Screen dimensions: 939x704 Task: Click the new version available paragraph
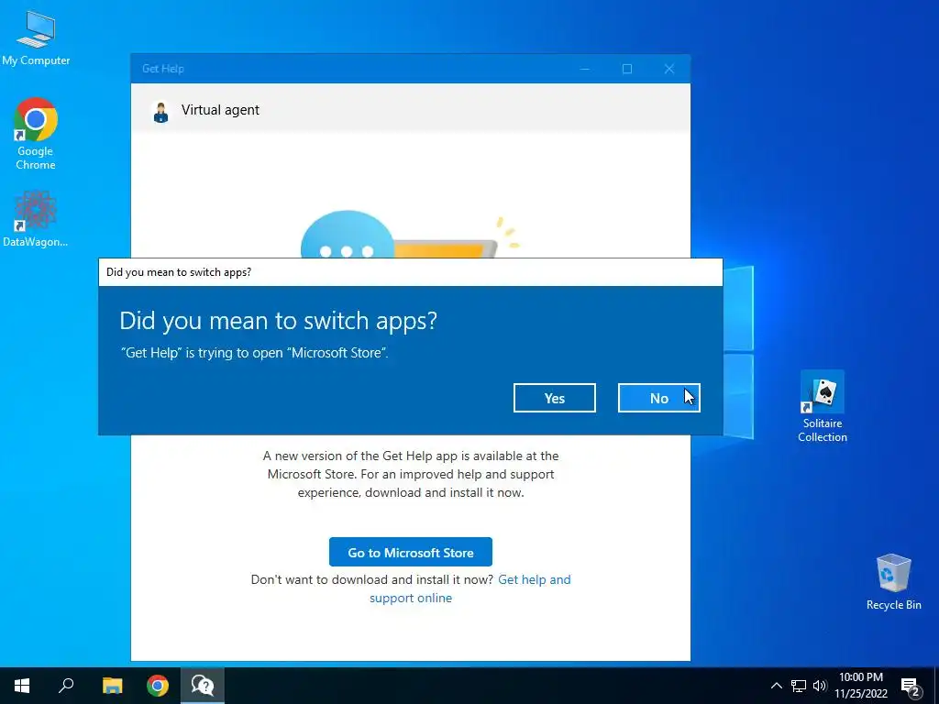coord(411,474)
